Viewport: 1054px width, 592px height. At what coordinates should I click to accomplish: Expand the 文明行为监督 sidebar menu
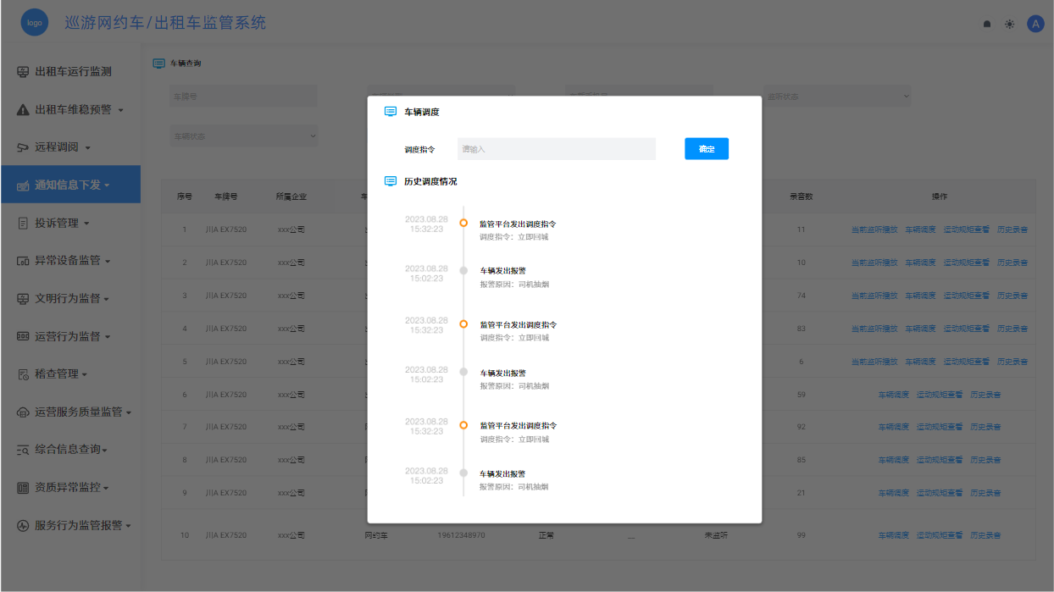coord(71,299)
